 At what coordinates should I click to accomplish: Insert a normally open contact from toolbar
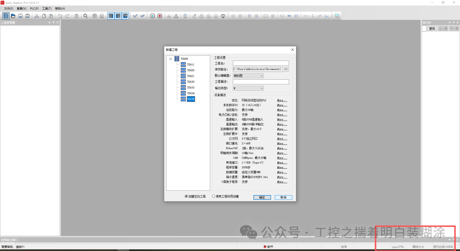(233, 16)
